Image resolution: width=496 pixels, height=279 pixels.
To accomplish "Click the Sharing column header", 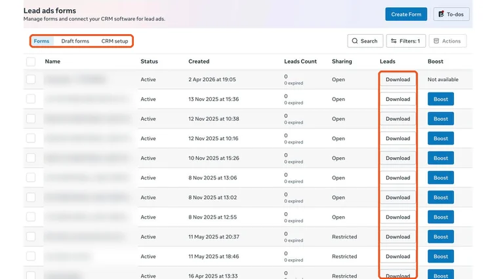I will (x=342, y=62).
